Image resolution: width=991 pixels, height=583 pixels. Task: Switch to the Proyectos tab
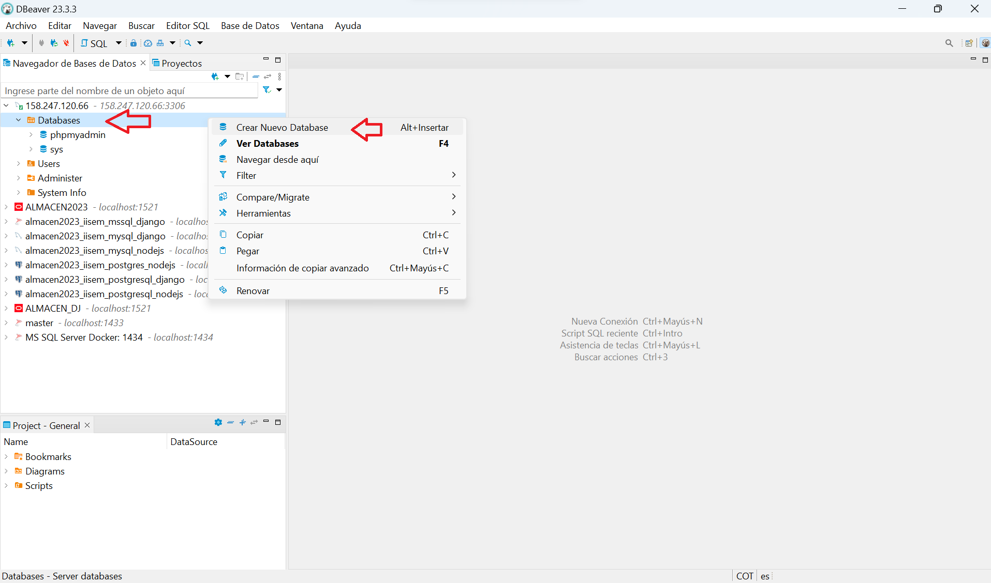click(177, 64)
